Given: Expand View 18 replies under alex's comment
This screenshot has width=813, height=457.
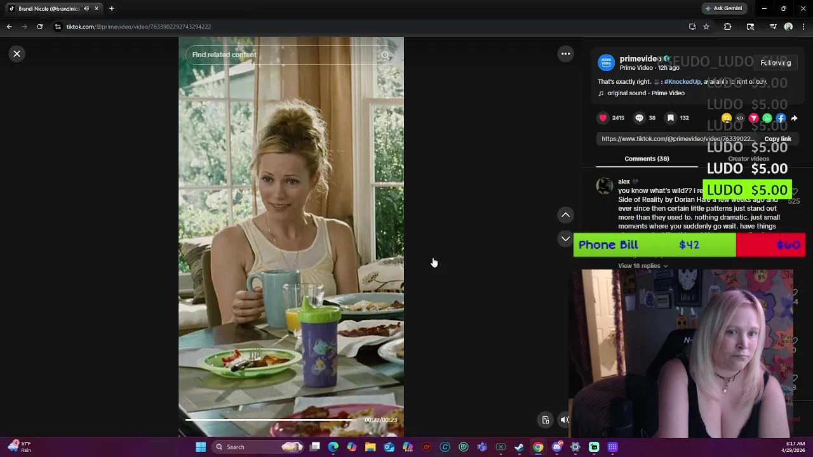Looking at the screenshot, I should 643,266.
